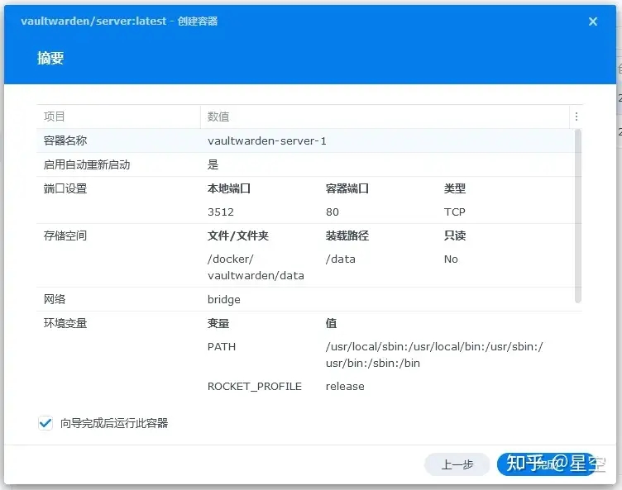The height and width of the screenshot is (490, 622).
Task: Open the column options three-dot menu
Action: pos(577,117)
